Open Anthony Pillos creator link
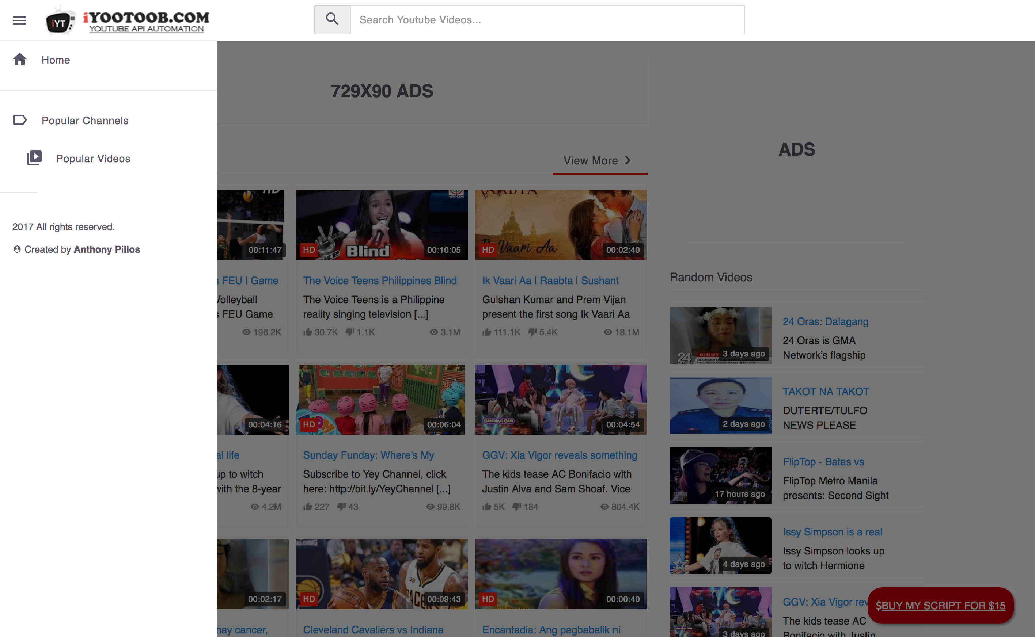This screenshot has width=1035, height=637. [107, 249]
